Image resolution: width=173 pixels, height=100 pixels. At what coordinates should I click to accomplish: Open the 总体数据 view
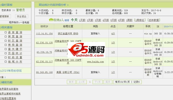(154, 20)
